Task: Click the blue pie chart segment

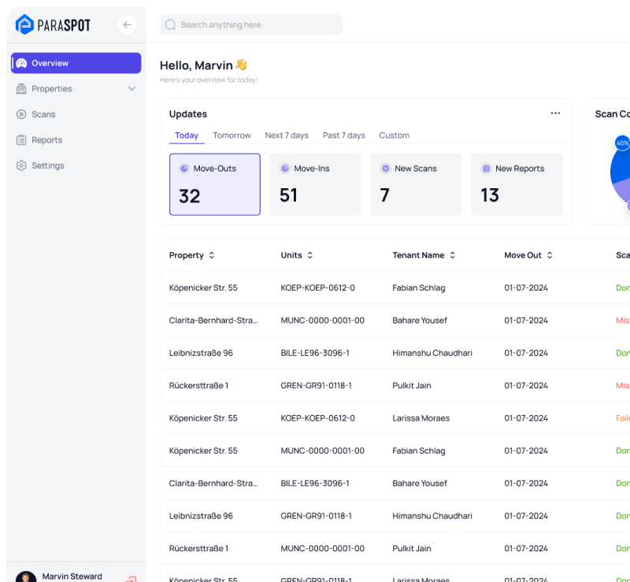Action: point(619,169)
